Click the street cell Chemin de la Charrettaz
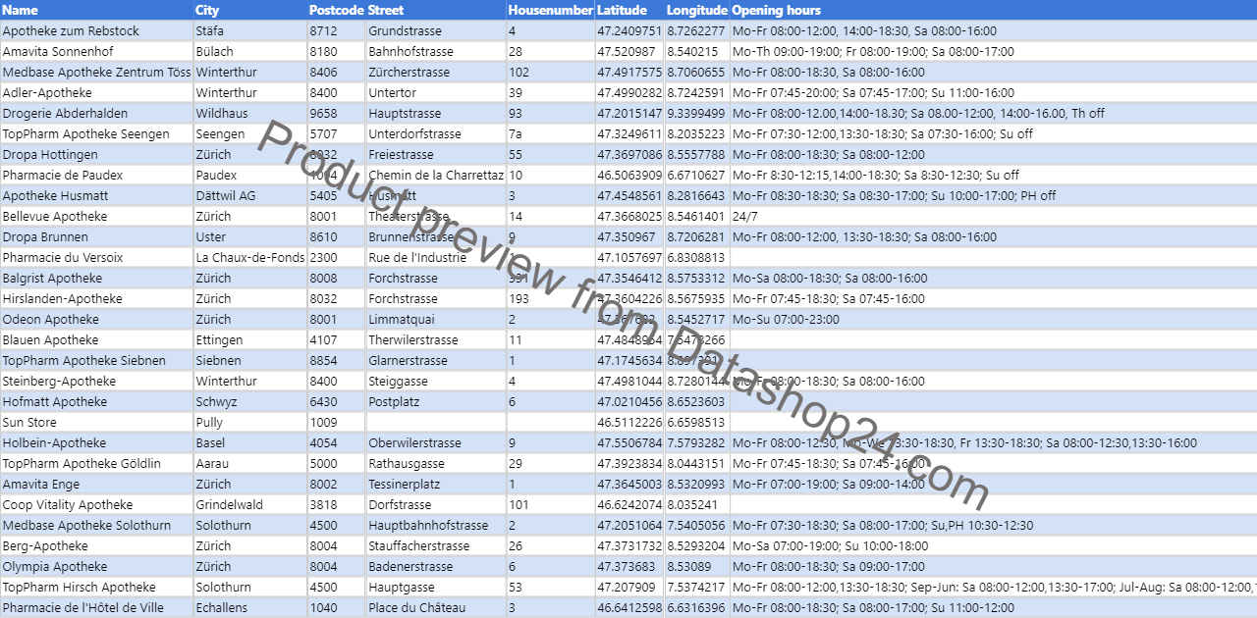 click(x=436, y=176)
